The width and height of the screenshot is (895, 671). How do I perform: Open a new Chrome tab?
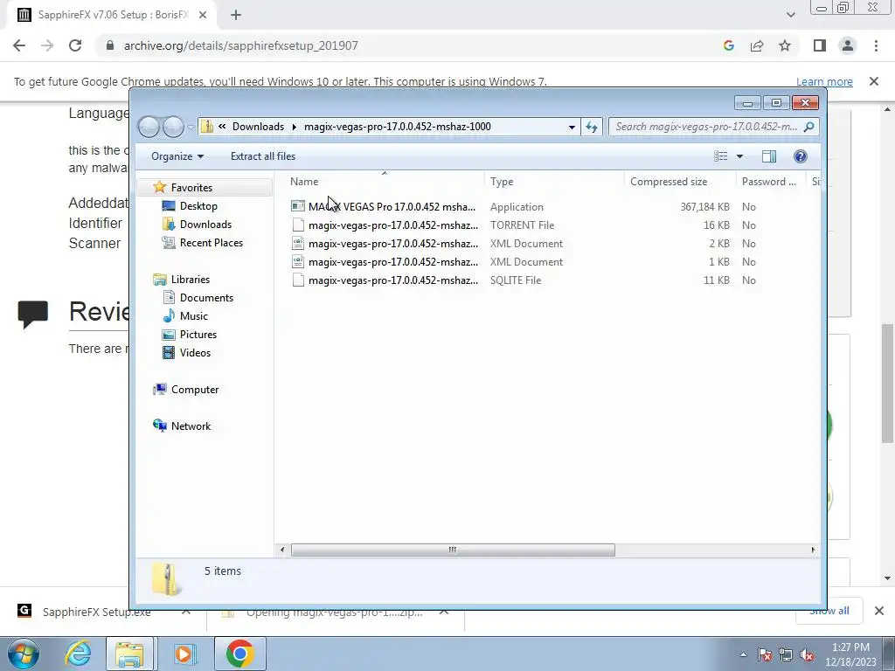pos(236,16)
